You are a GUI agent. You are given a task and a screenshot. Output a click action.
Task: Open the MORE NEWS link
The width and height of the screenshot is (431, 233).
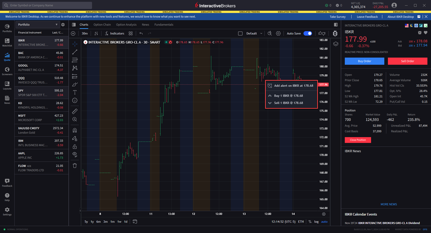(x=389, y=204)
